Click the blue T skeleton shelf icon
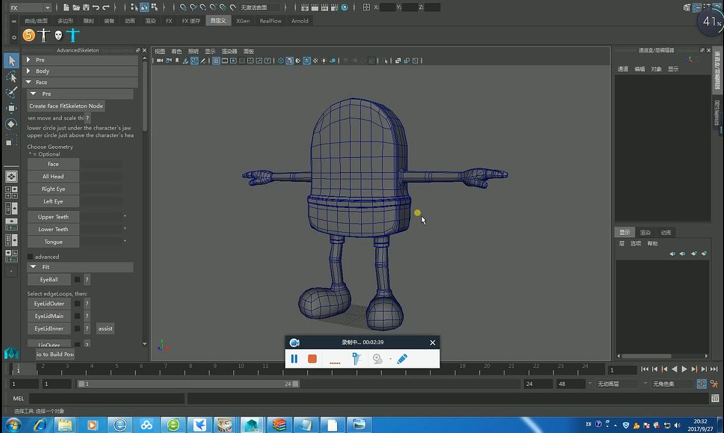The image size is (724, 433). pyautogui.click(x=72, y=36)
